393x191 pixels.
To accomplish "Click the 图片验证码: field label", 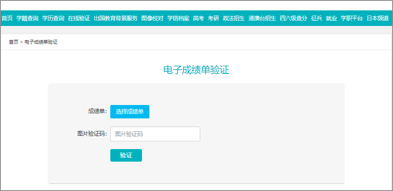I will tap(92, 134).
